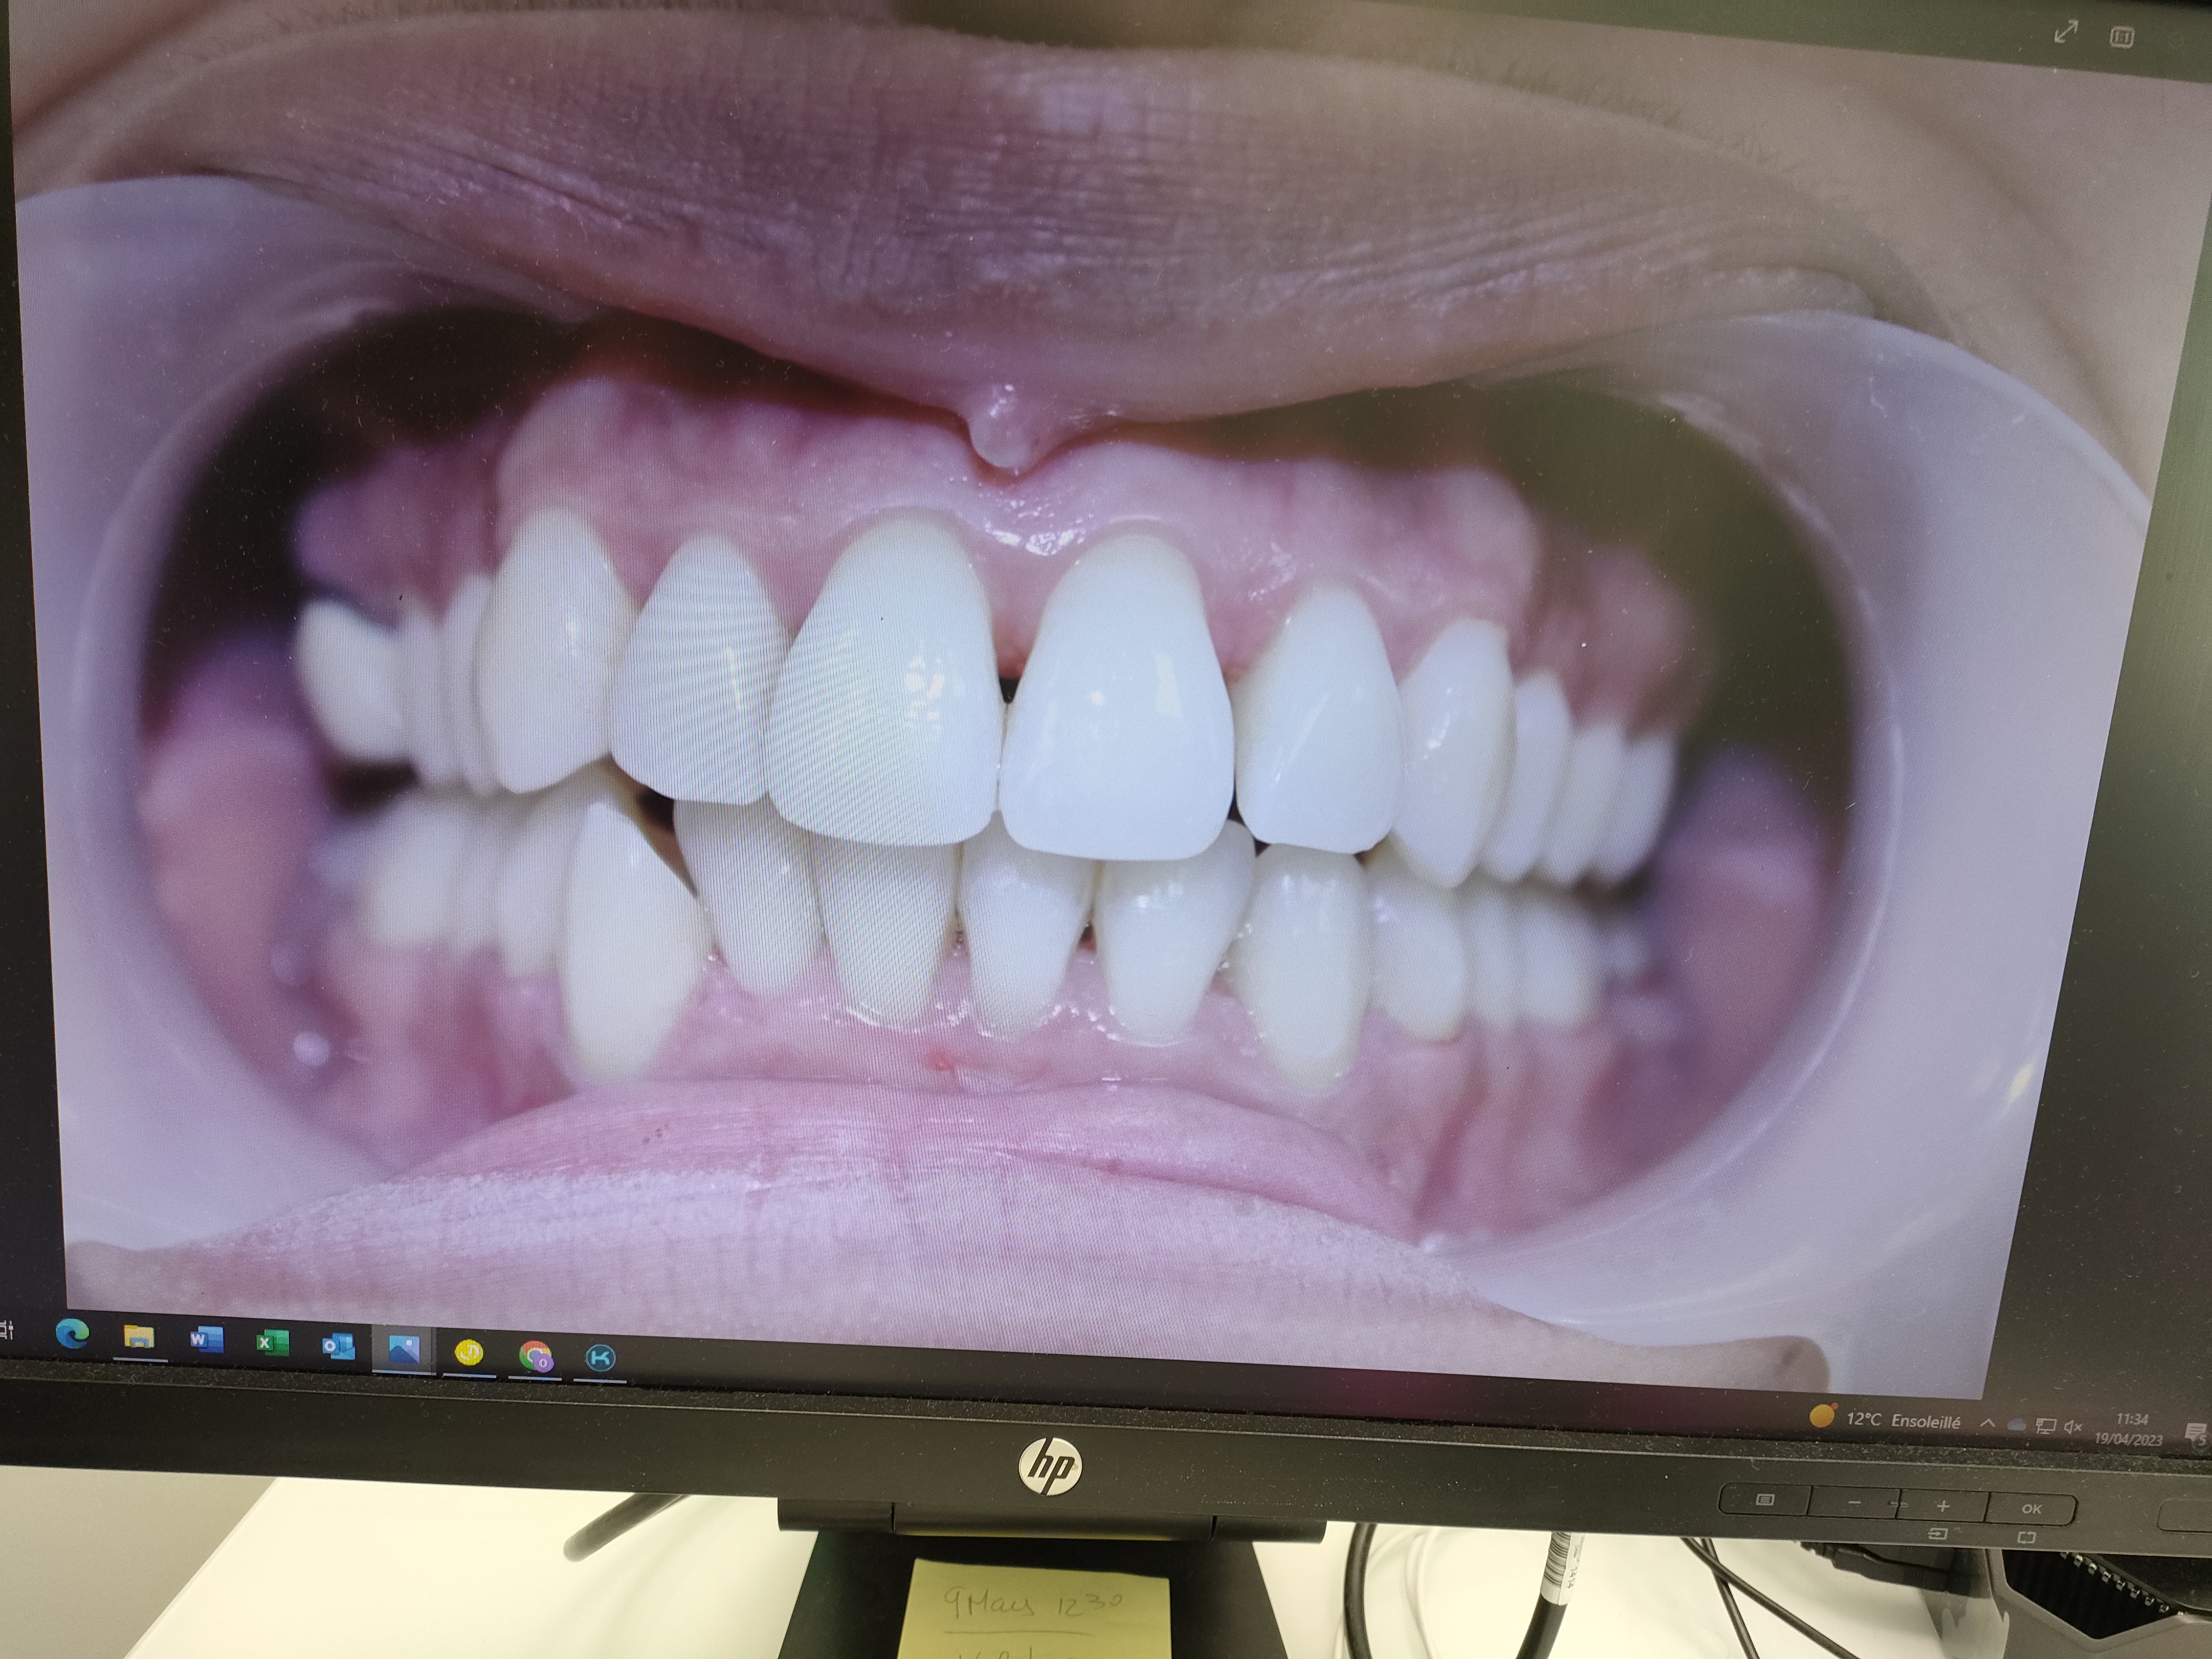The width and height of the screenshot is (2212, 1659).
Task: Click the actual size 1:1 icon
Action: point(2121,37)
